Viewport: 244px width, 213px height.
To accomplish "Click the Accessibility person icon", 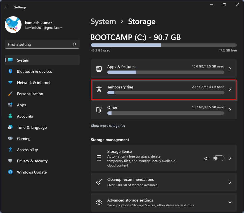I will click(10, 150).
